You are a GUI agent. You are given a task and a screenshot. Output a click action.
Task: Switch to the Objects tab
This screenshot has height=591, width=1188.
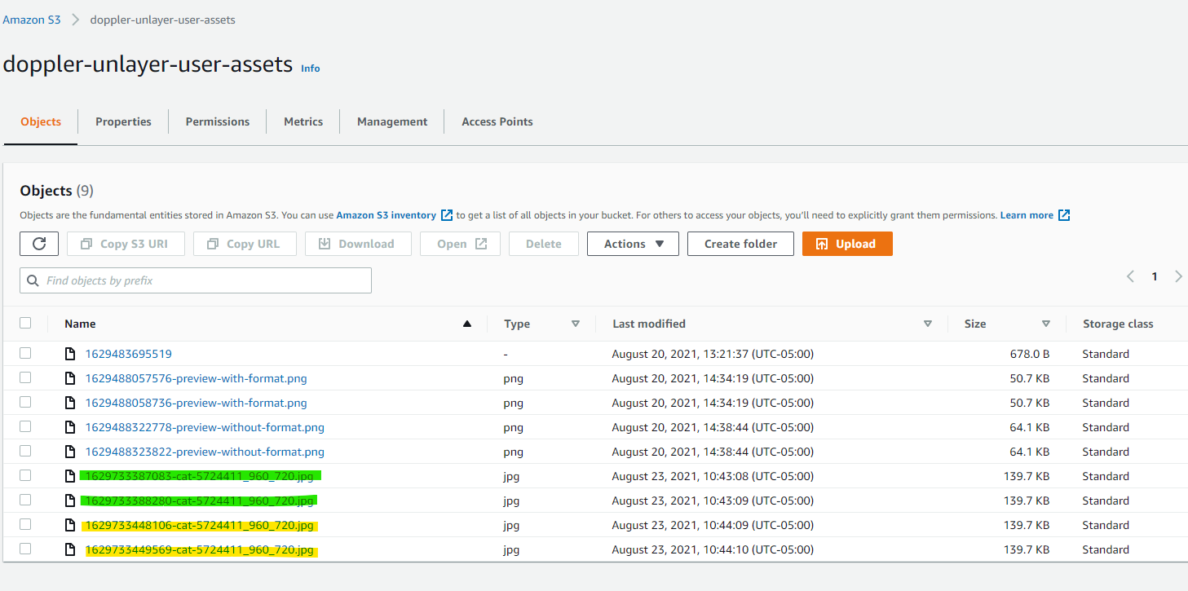[41, 121]
